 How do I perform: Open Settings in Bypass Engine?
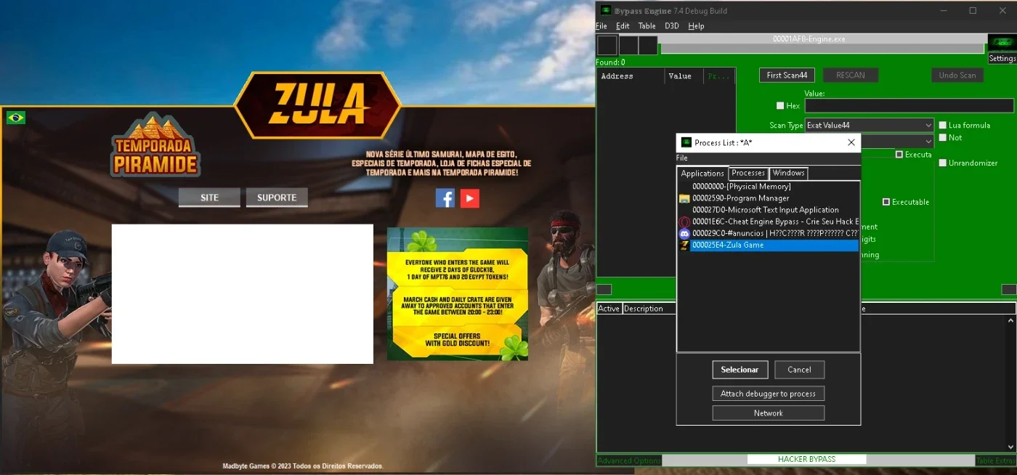(x=1002, y=58)
